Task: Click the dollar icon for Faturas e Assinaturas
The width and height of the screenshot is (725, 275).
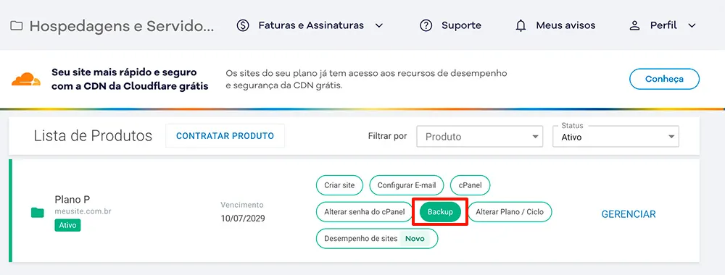Action: coord(243,26)
